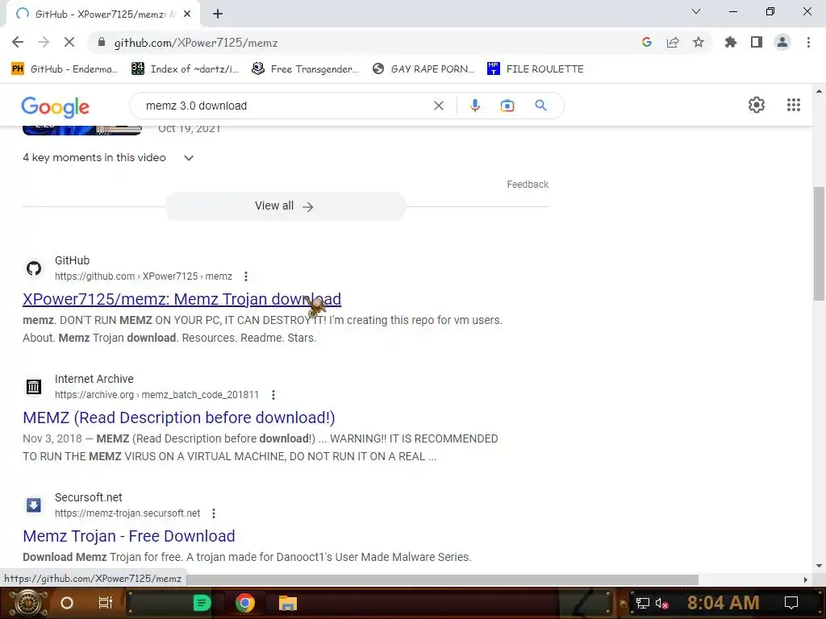Click the Google icon in address bar
Image resolution: width=826 pixels, height=619 pixels.
click(647, 42)
